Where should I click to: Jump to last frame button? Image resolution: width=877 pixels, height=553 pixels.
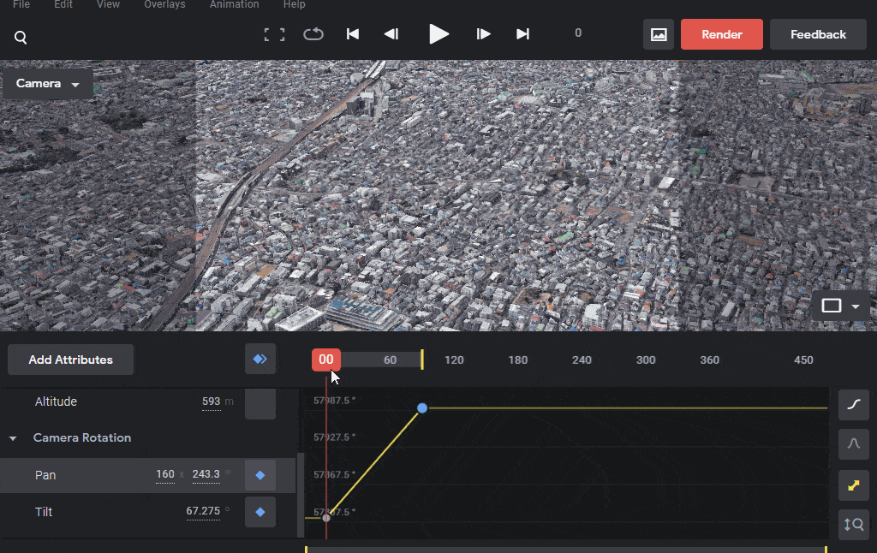click(522, 34)
